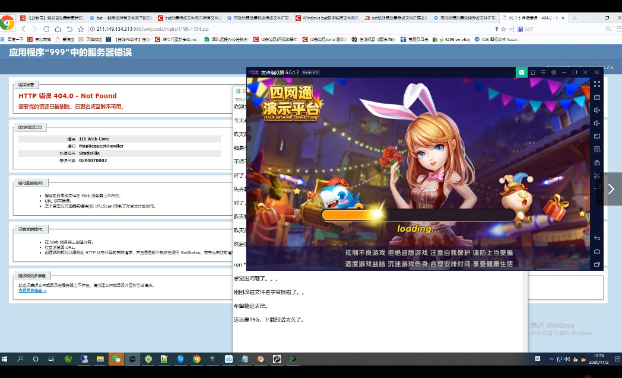622x378 pixels.
Task: Toggle Nox fullscreen mode icon
Action: point(597,84)
